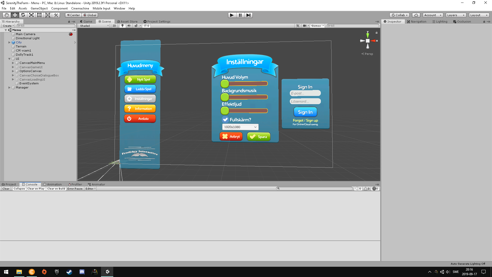The width and height of the screenshot is (492, 277).
Task: Open the Window menu
Action: pyautogui.click(x=119, y=8)
